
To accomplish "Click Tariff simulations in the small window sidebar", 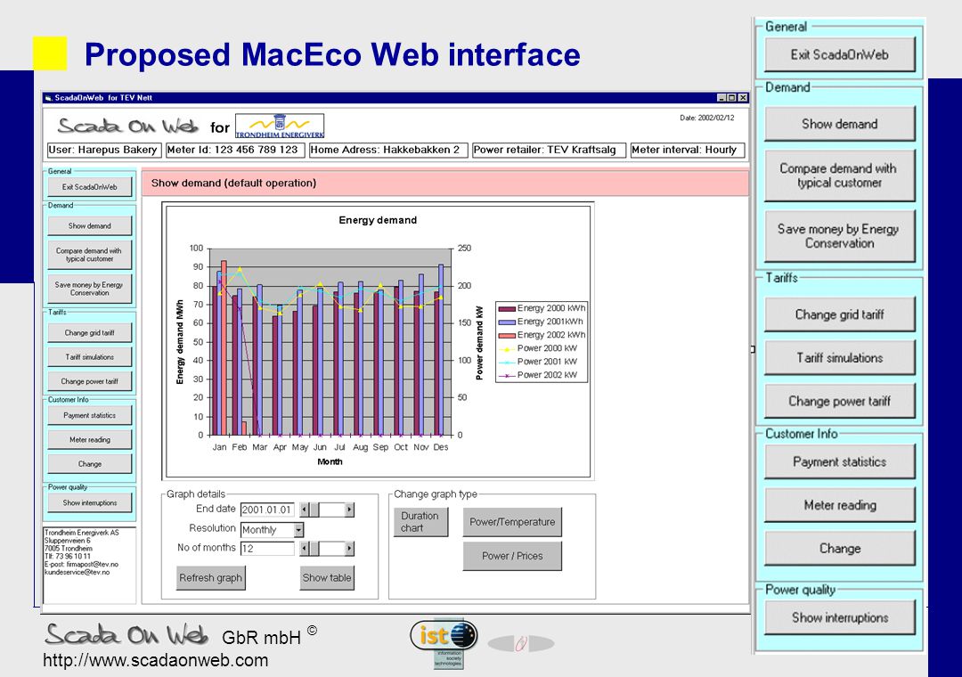I will point(90,356).
